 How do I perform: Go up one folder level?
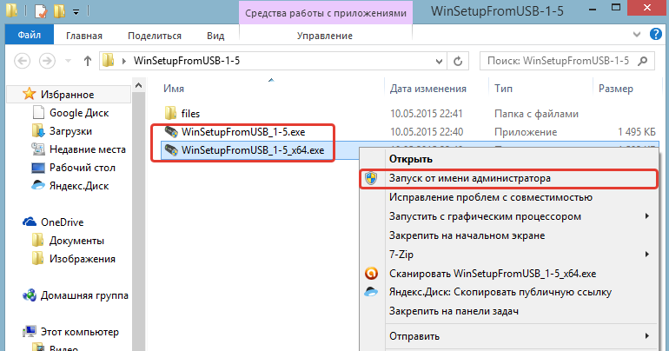coord(88,61)
